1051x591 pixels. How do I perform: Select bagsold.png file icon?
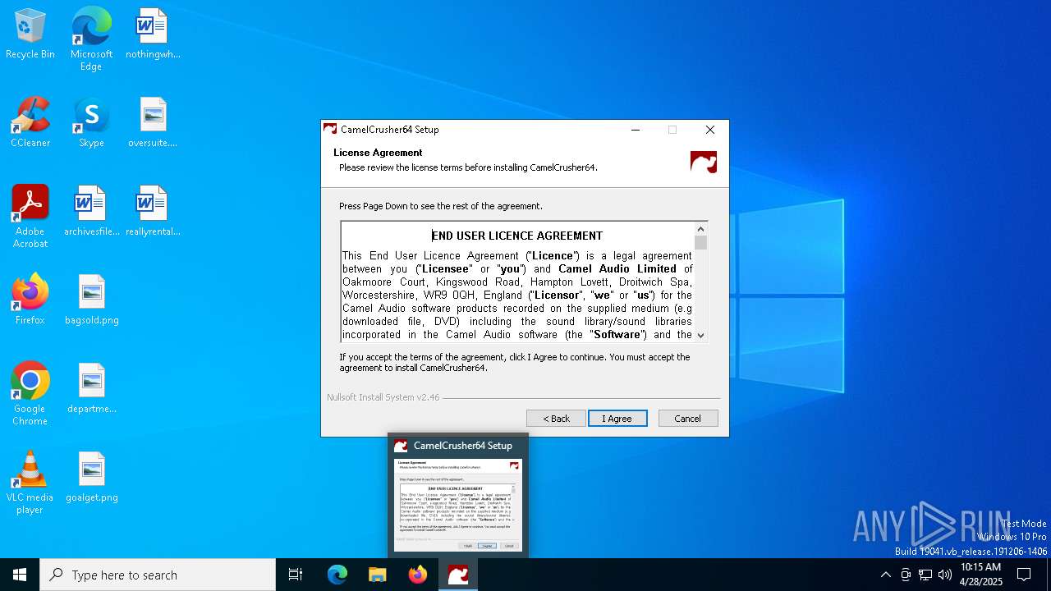(x=91, y=300)
